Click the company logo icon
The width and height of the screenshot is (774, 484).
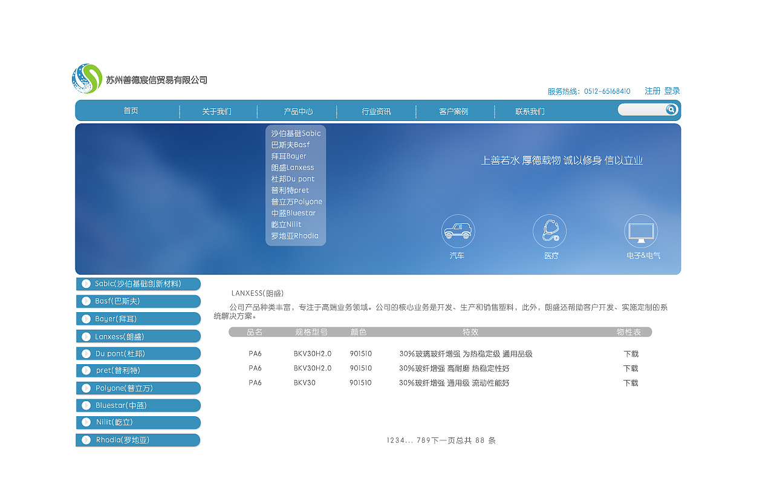[87, 79]
